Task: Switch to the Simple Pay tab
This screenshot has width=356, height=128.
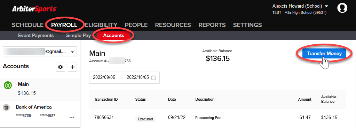Action: (78, 35)
